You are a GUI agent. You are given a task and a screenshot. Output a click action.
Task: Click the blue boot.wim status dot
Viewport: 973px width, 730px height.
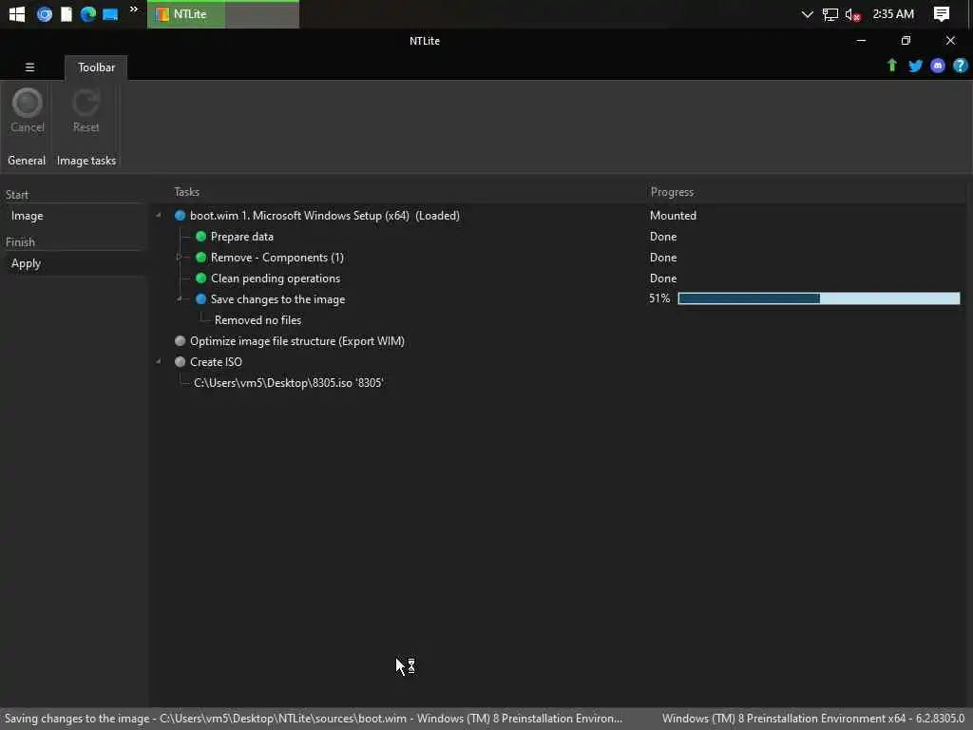[180, 216]
